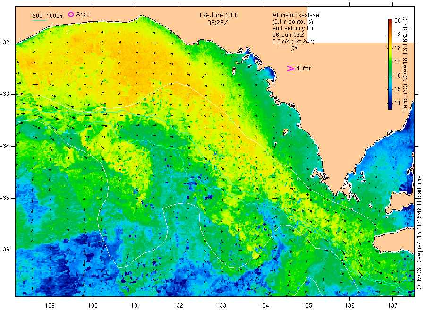Click the 0.5m/s velocity scale arrow
The width and height of the screenshot is (425, 312).
click(x=287, y=48)
